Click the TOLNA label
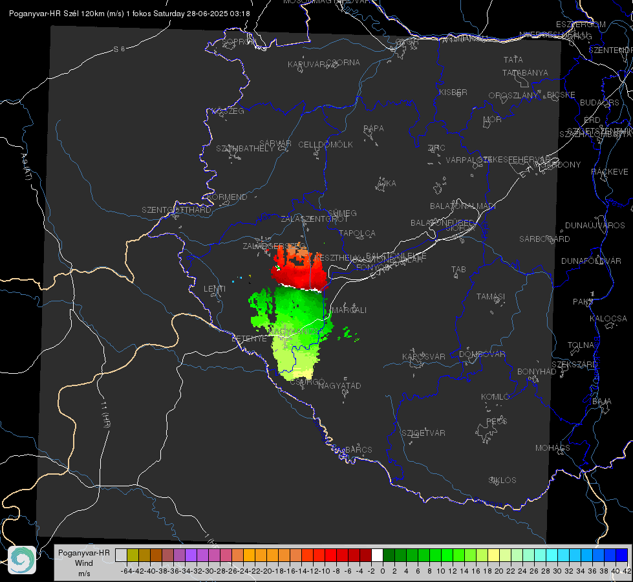 [581, 345]
